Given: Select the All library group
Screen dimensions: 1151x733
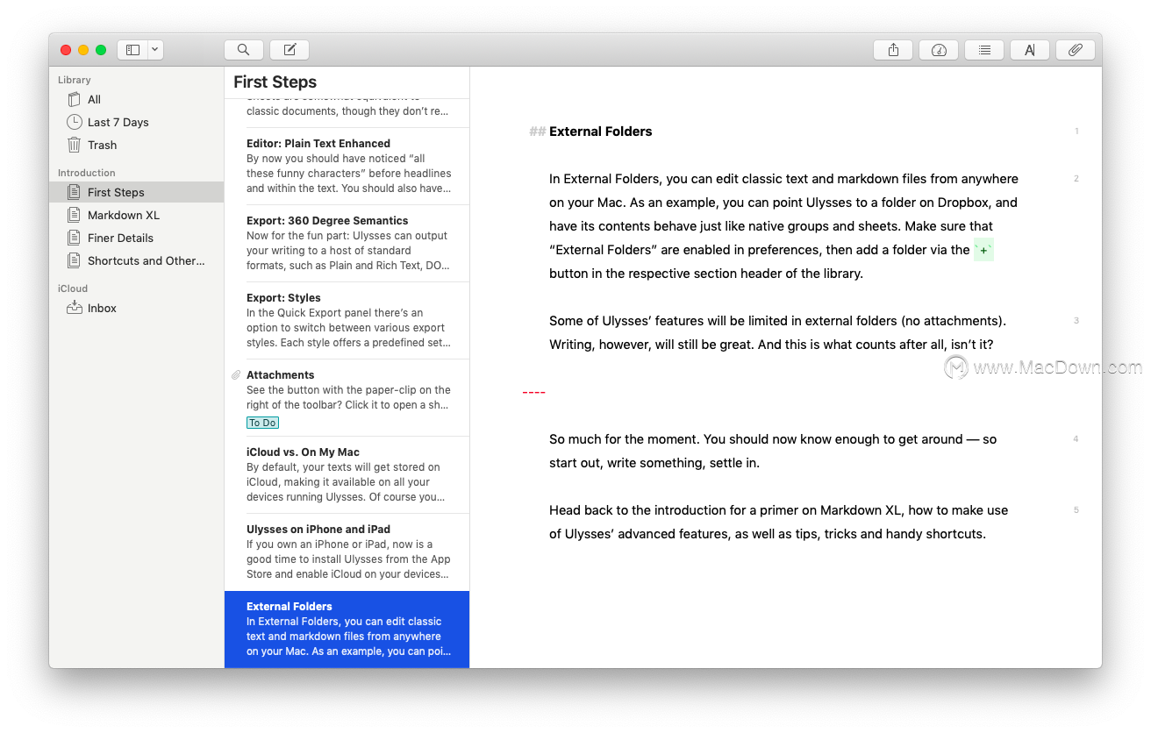Looking at the screenshot, I should click(x=136, y=99).
